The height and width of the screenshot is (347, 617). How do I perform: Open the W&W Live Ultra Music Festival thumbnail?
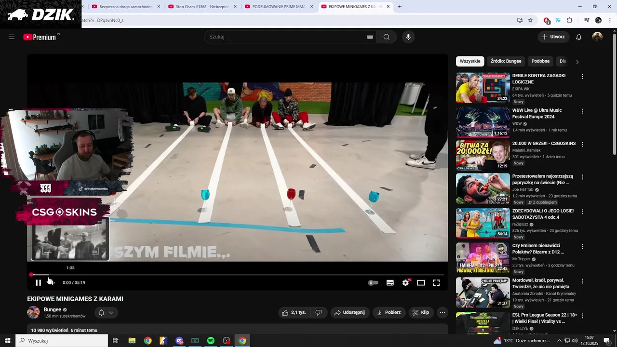(x=483, y=122)
